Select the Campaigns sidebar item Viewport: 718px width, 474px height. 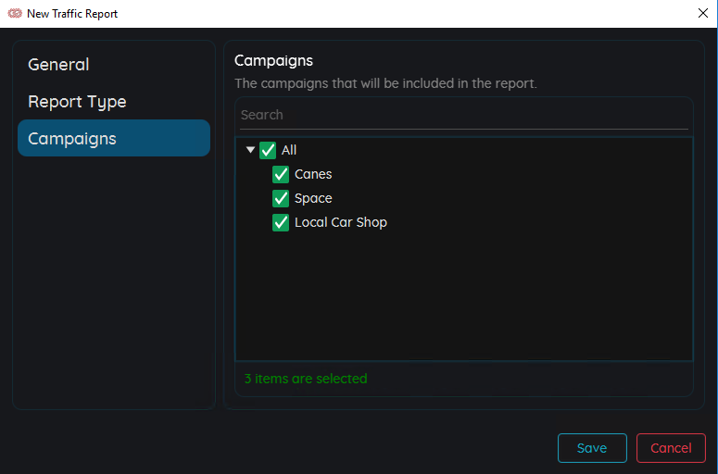coord(114,138)
